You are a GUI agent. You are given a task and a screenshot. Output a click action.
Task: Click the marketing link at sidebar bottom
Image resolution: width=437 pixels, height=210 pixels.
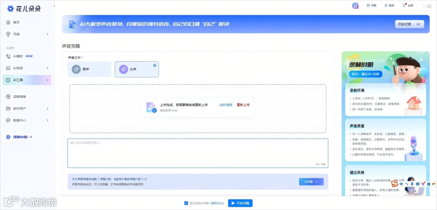(19, 137)
